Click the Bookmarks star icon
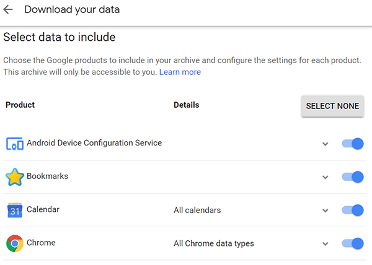Image resolution: width=372 pixels, height=265 pixels. (x=15, y=177)
